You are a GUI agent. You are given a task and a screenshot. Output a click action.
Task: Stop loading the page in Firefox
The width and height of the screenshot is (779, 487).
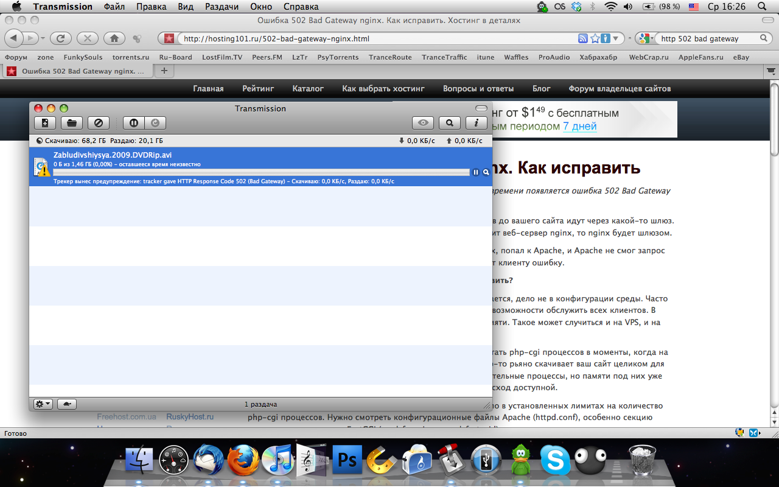click(x=88, y=38)
